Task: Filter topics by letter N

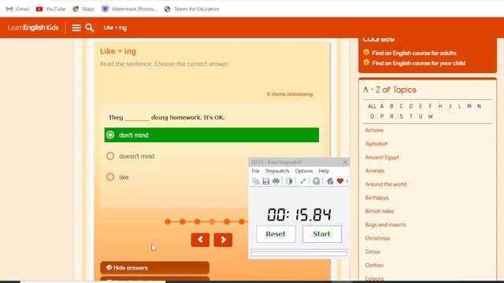Action: (x=479, y=106)
